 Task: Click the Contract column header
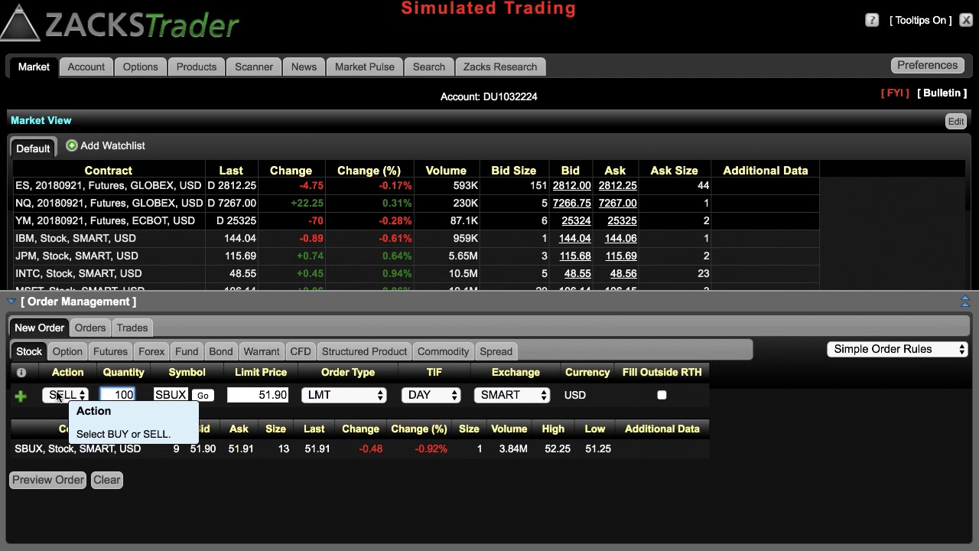109,171
